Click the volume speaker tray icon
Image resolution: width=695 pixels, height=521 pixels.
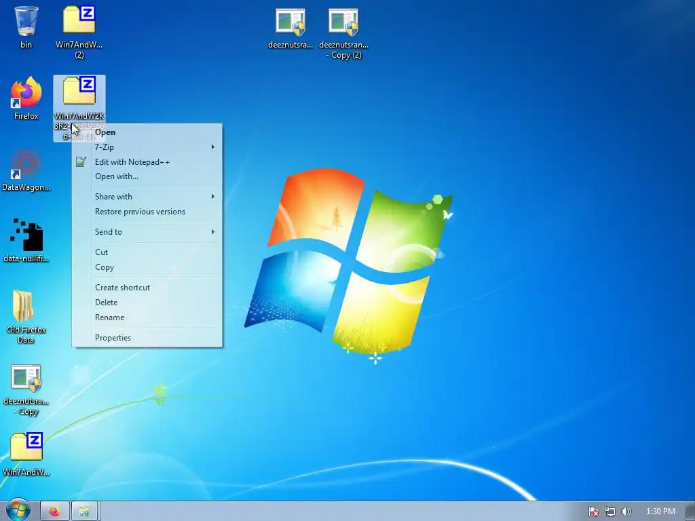tap(626, 512)
